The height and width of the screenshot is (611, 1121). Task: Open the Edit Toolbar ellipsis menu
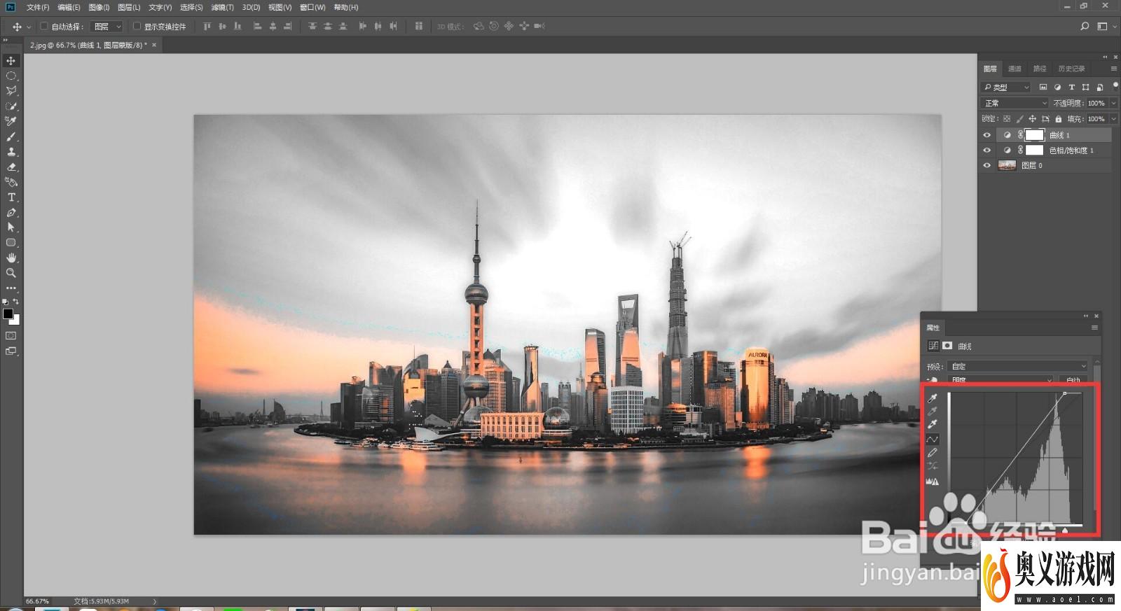[x=11, y=288]
